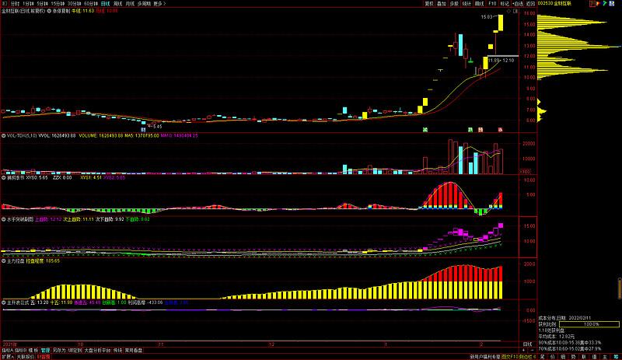This screenshot has height=360, width=622.
Task: Open the diamond-shaped chart settings icon
Action: [x=509, y=11]
